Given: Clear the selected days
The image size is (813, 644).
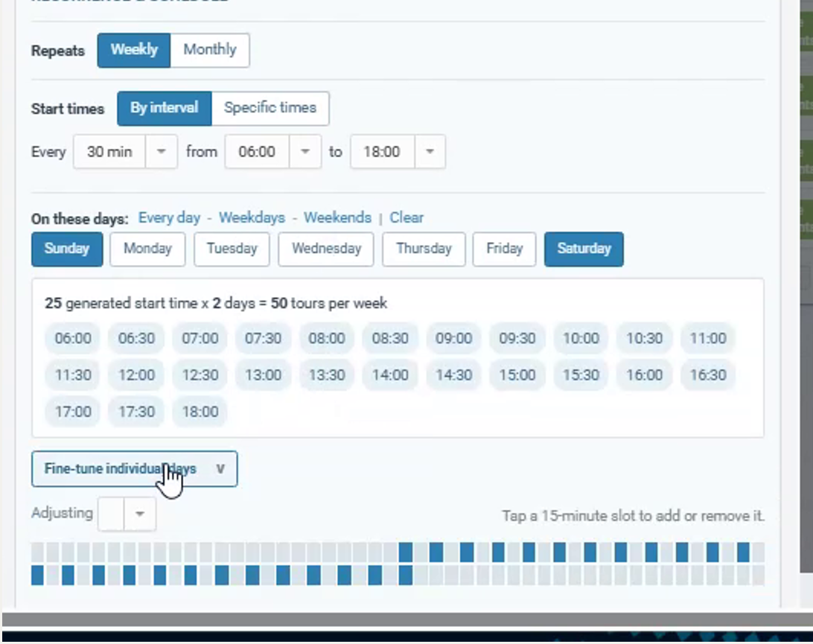Looking at the screenshot, I should (x=406, y=218).
